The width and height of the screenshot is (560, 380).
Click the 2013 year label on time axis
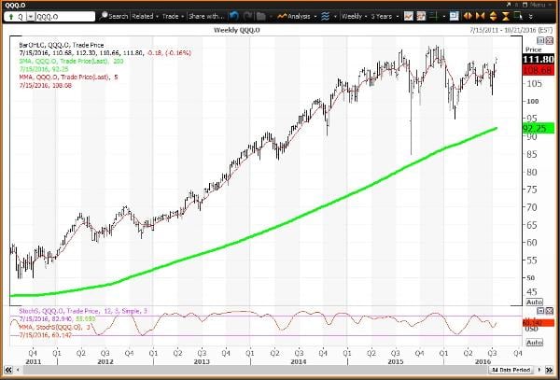tap(203, 361)
